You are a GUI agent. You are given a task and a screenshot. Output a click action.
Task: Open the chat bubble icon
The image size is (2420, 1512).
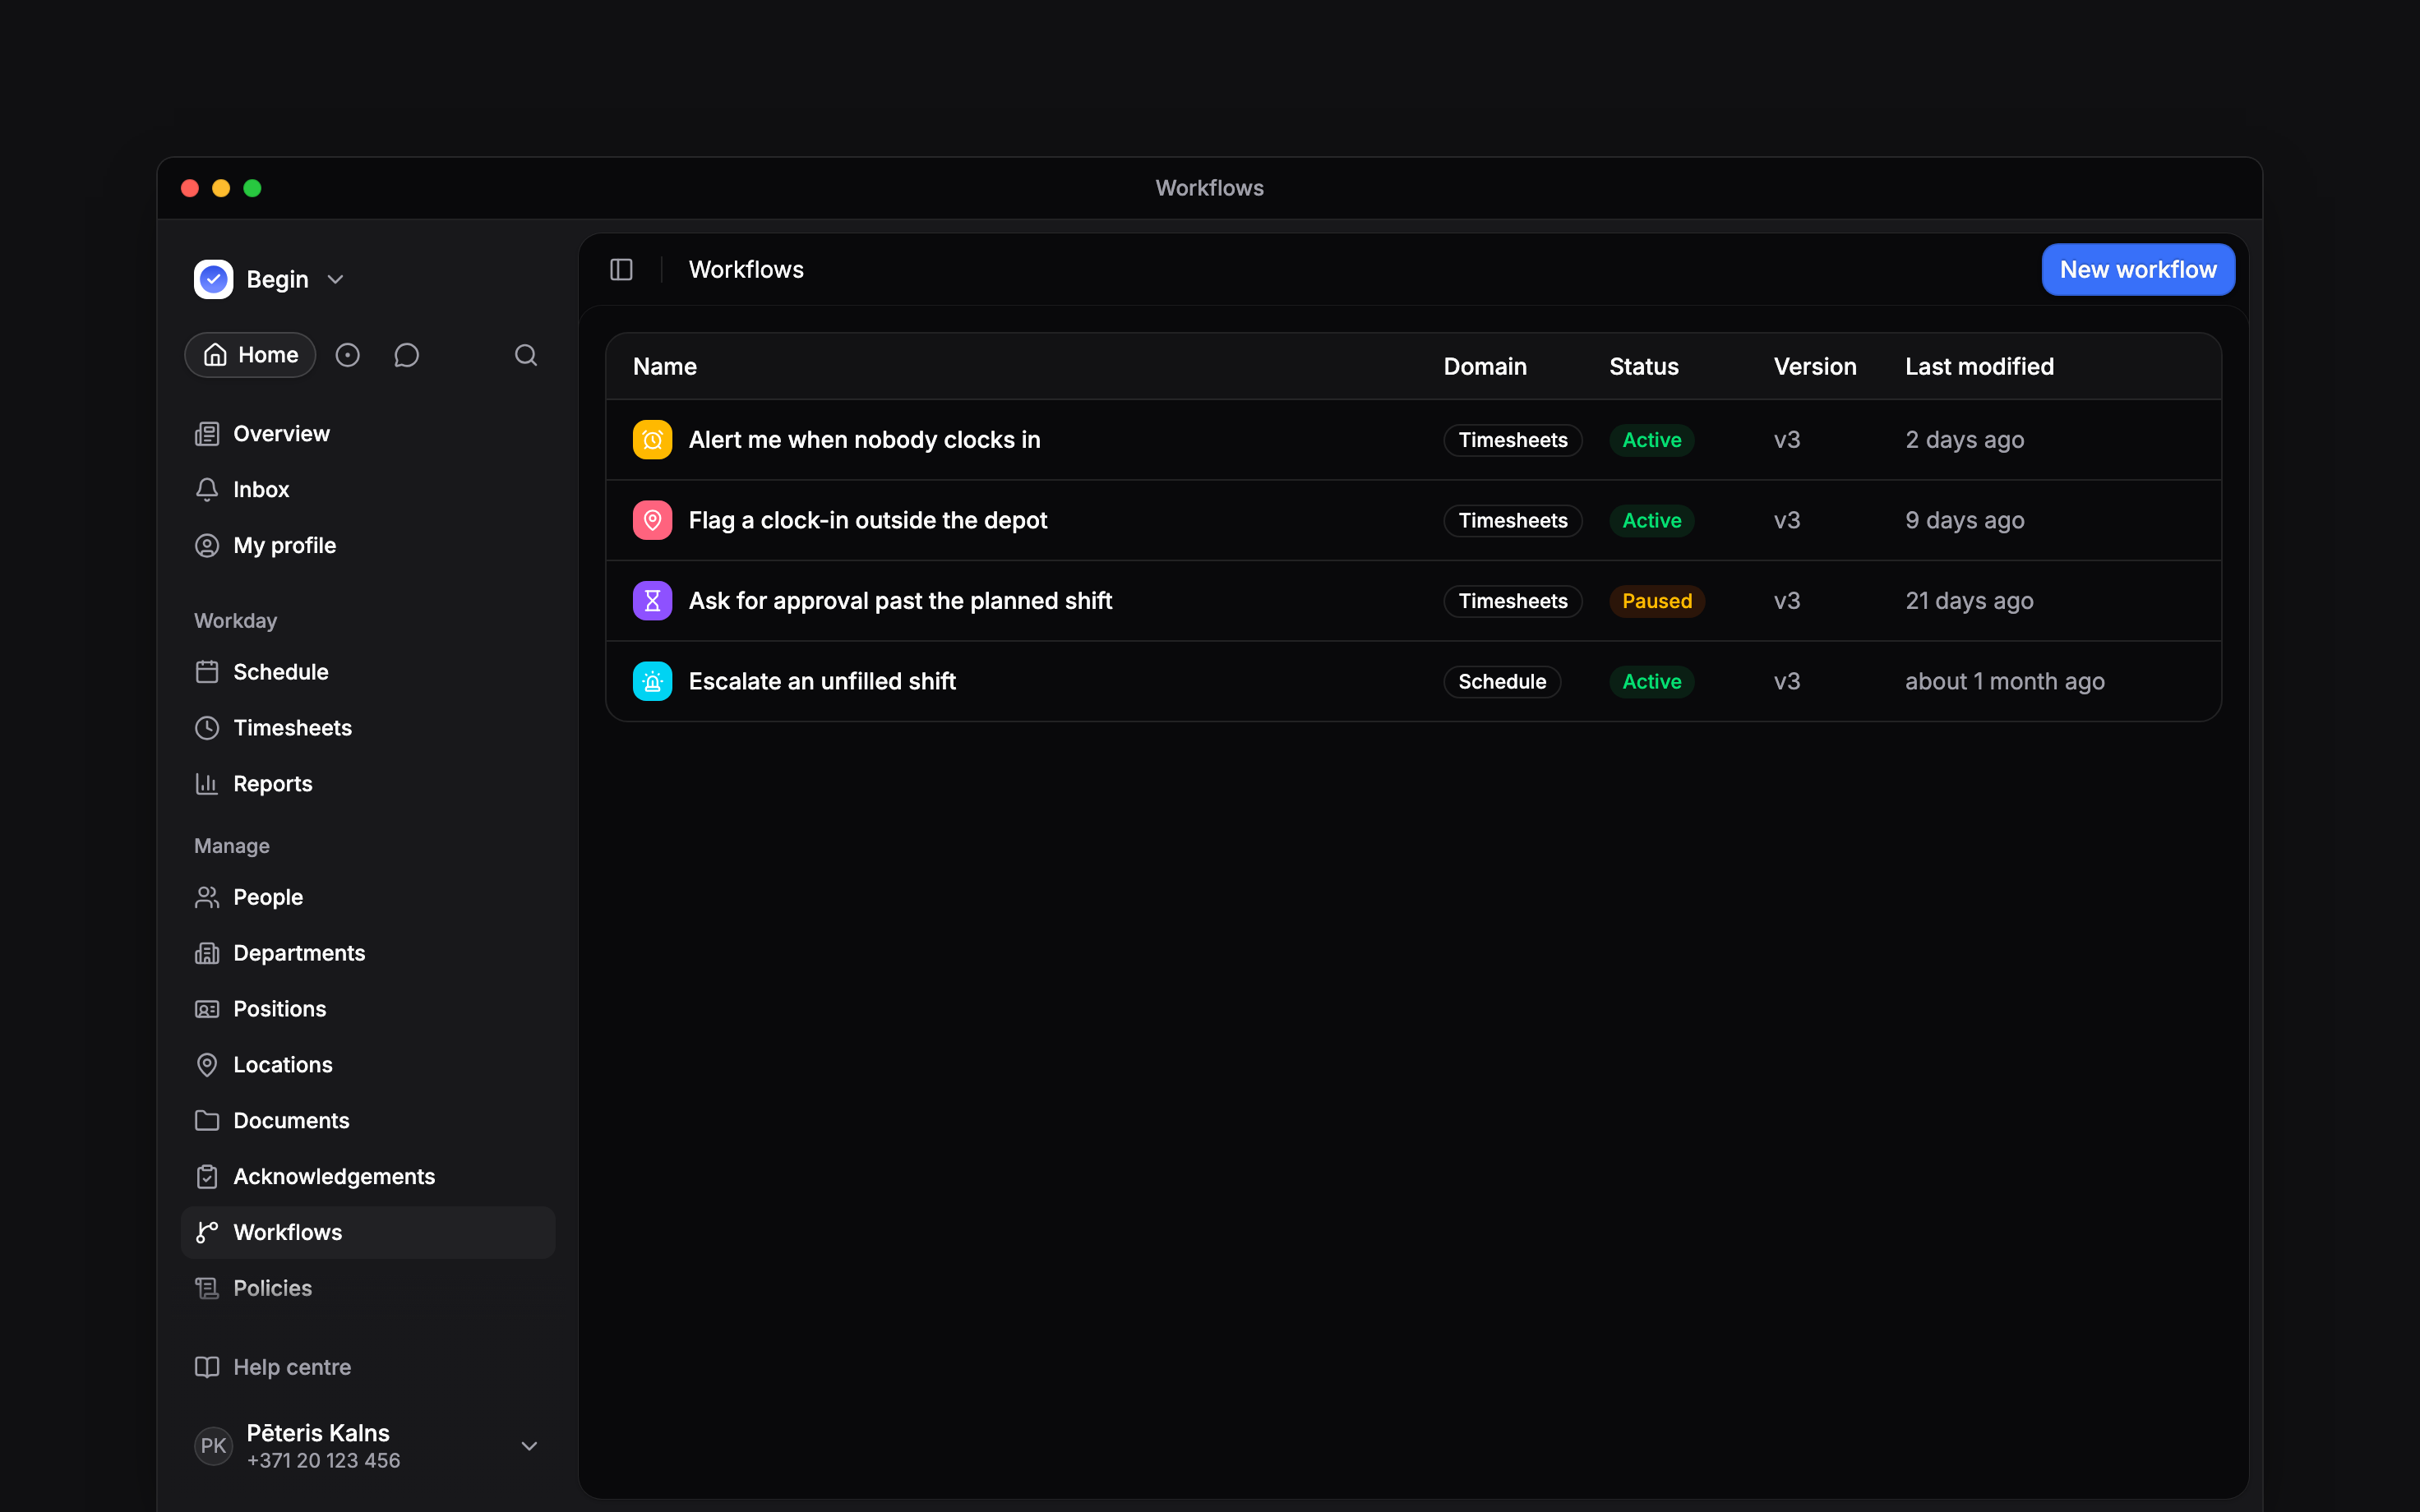[406, 355]
